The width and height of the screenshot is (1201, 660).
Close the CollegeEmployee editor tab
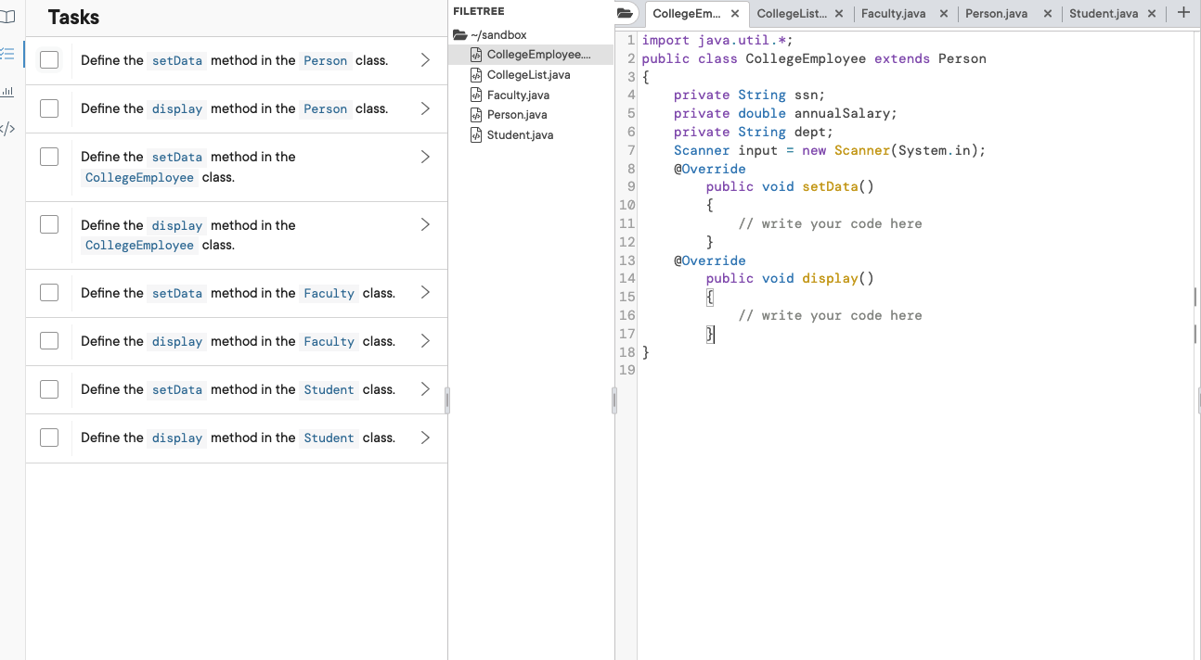click(x=735, y=14)
